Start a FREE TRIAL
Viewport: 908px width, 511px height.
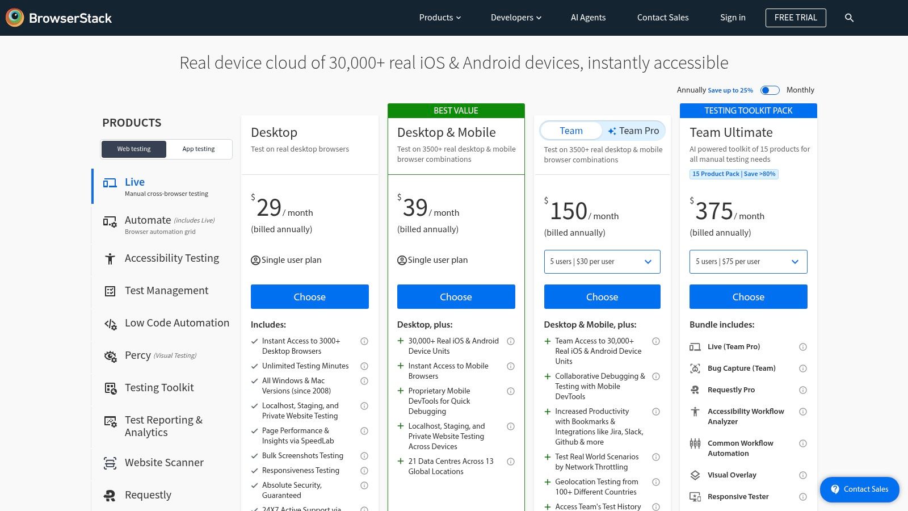(796, 18)
